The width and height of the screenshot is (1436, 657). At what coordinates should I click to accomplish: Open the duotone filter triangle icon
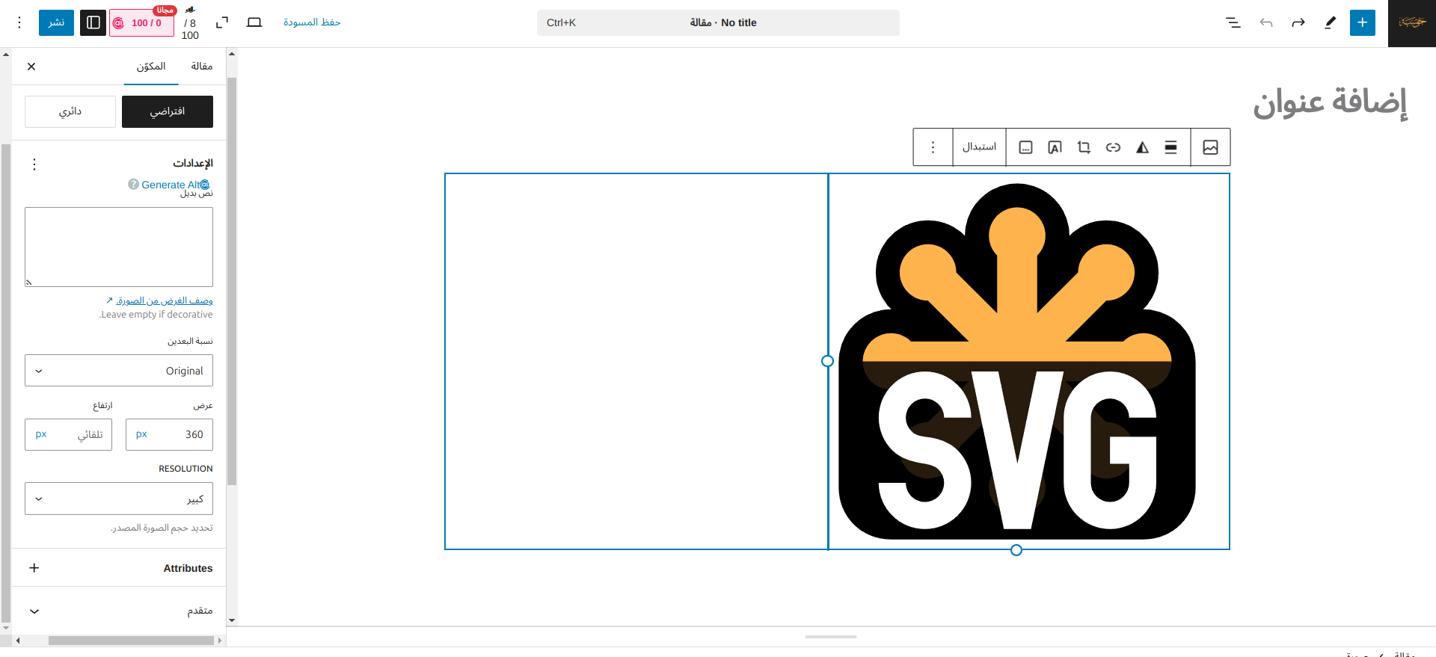pyautogui.click(x=1142, y=147)
